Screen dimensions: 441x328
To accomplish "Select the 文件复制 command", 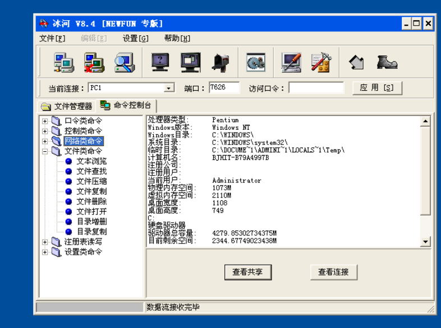I will 91,191.
